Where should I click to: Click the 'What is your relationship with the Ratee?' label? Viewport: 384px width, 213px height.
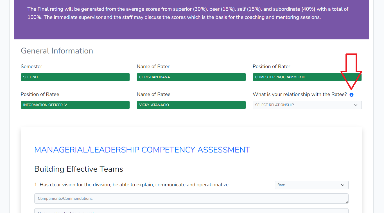point(300,94)
